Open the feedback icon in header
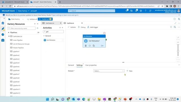The width and height of the screenshot is (181, 102). tap(150, 11)
